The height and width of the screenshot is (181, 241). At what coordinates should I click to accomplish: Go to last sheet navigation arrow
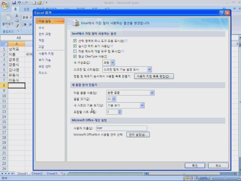point(12,174)
